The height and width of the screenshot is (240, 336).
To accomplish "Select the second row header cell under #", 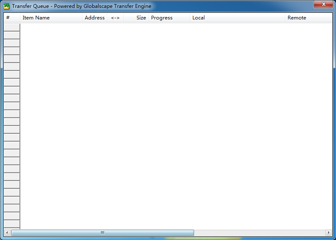I will [x=12, y=35].
